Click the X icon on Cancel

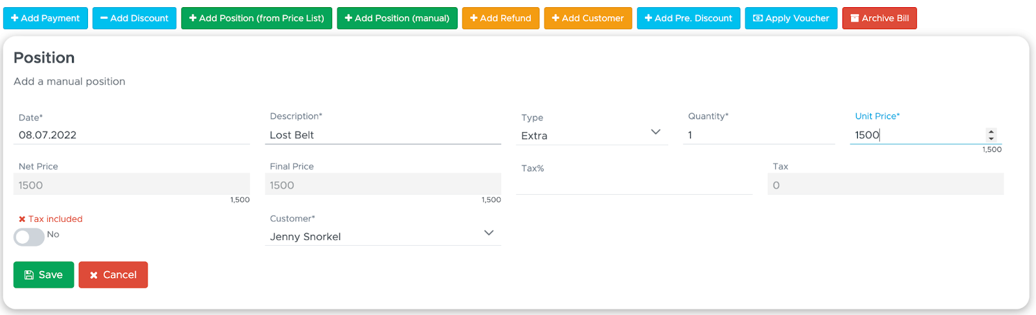pos(94,275)
